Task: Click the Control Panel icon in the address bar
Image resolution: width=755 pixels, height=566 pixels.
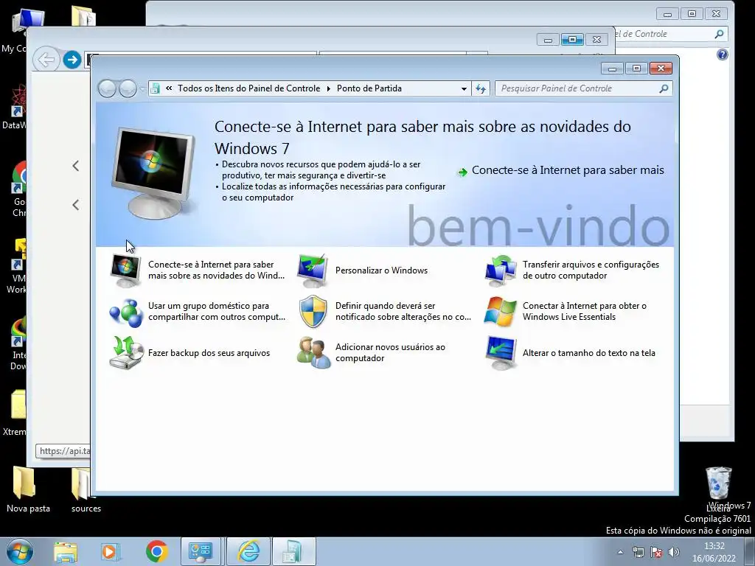Action: click(155, 88)
